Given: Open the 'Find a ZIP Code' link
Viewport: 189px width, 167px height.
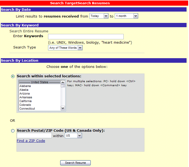Looking at the screenshot, I should coord(31,141).
